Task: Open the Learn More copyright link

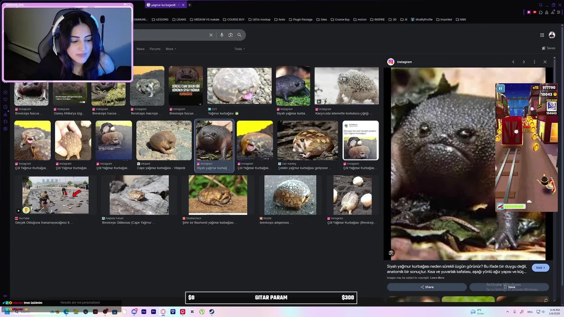Action: tap(437, 278)
